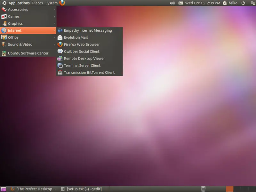Launch Firefox Web Browser from the submenu
Viewport: 256px width, 192px height.
(90, 44)
